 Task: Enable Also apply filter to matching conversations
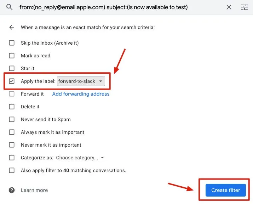12,170
